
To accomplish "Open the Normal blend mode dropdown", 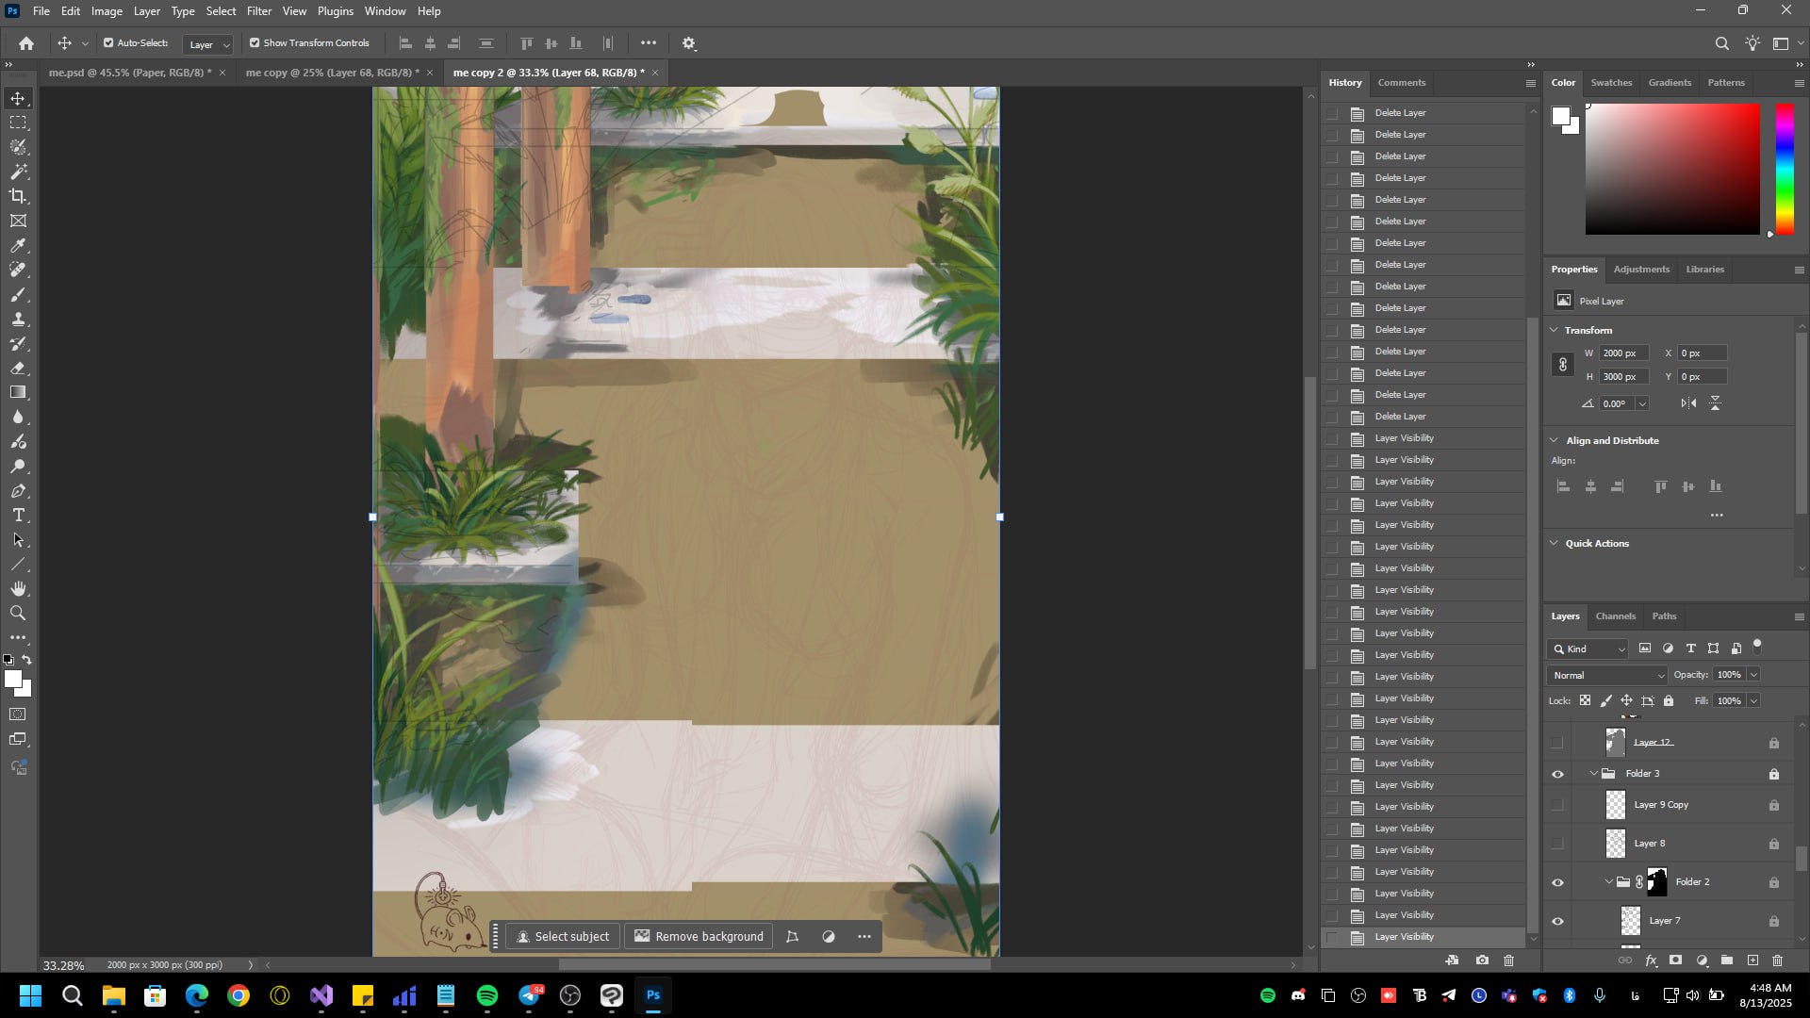I will (1607, 675).
